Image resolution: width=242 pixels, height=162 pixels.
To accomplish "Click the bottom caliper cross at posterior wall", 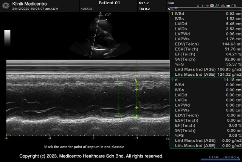I will pos(137,117).
